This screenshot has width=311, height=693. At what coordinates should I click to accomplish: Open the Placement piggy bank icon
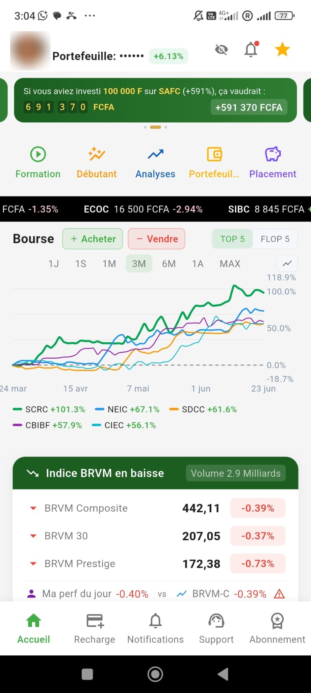[x=273, y=154]
